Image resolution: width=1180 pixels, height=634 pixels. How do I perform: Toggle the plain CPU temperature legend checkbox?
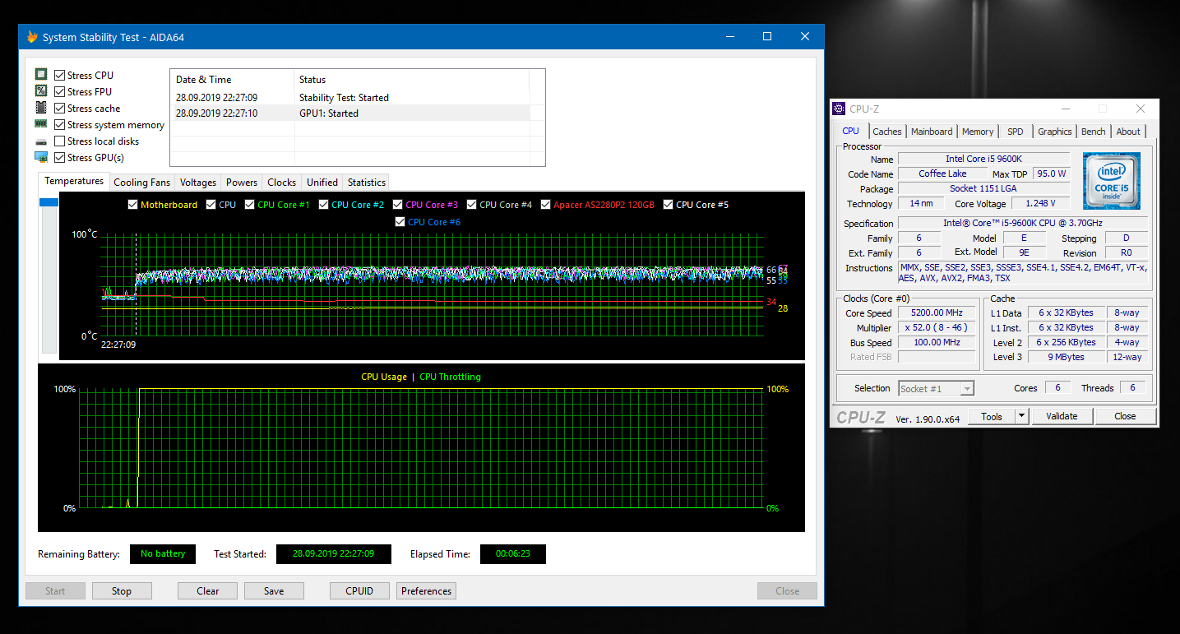click(211, 205)
